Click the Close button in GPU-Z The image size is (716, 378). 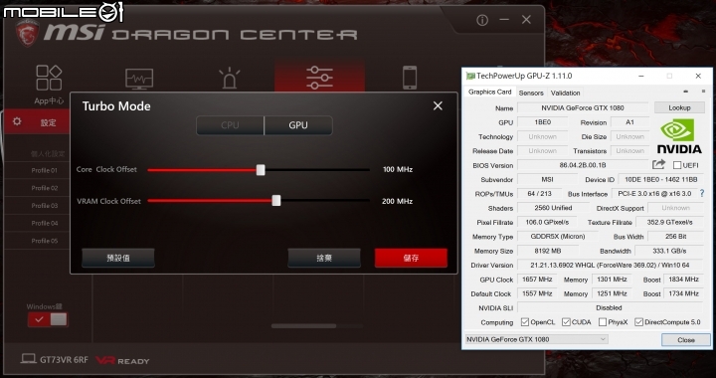tap(686, 339)
